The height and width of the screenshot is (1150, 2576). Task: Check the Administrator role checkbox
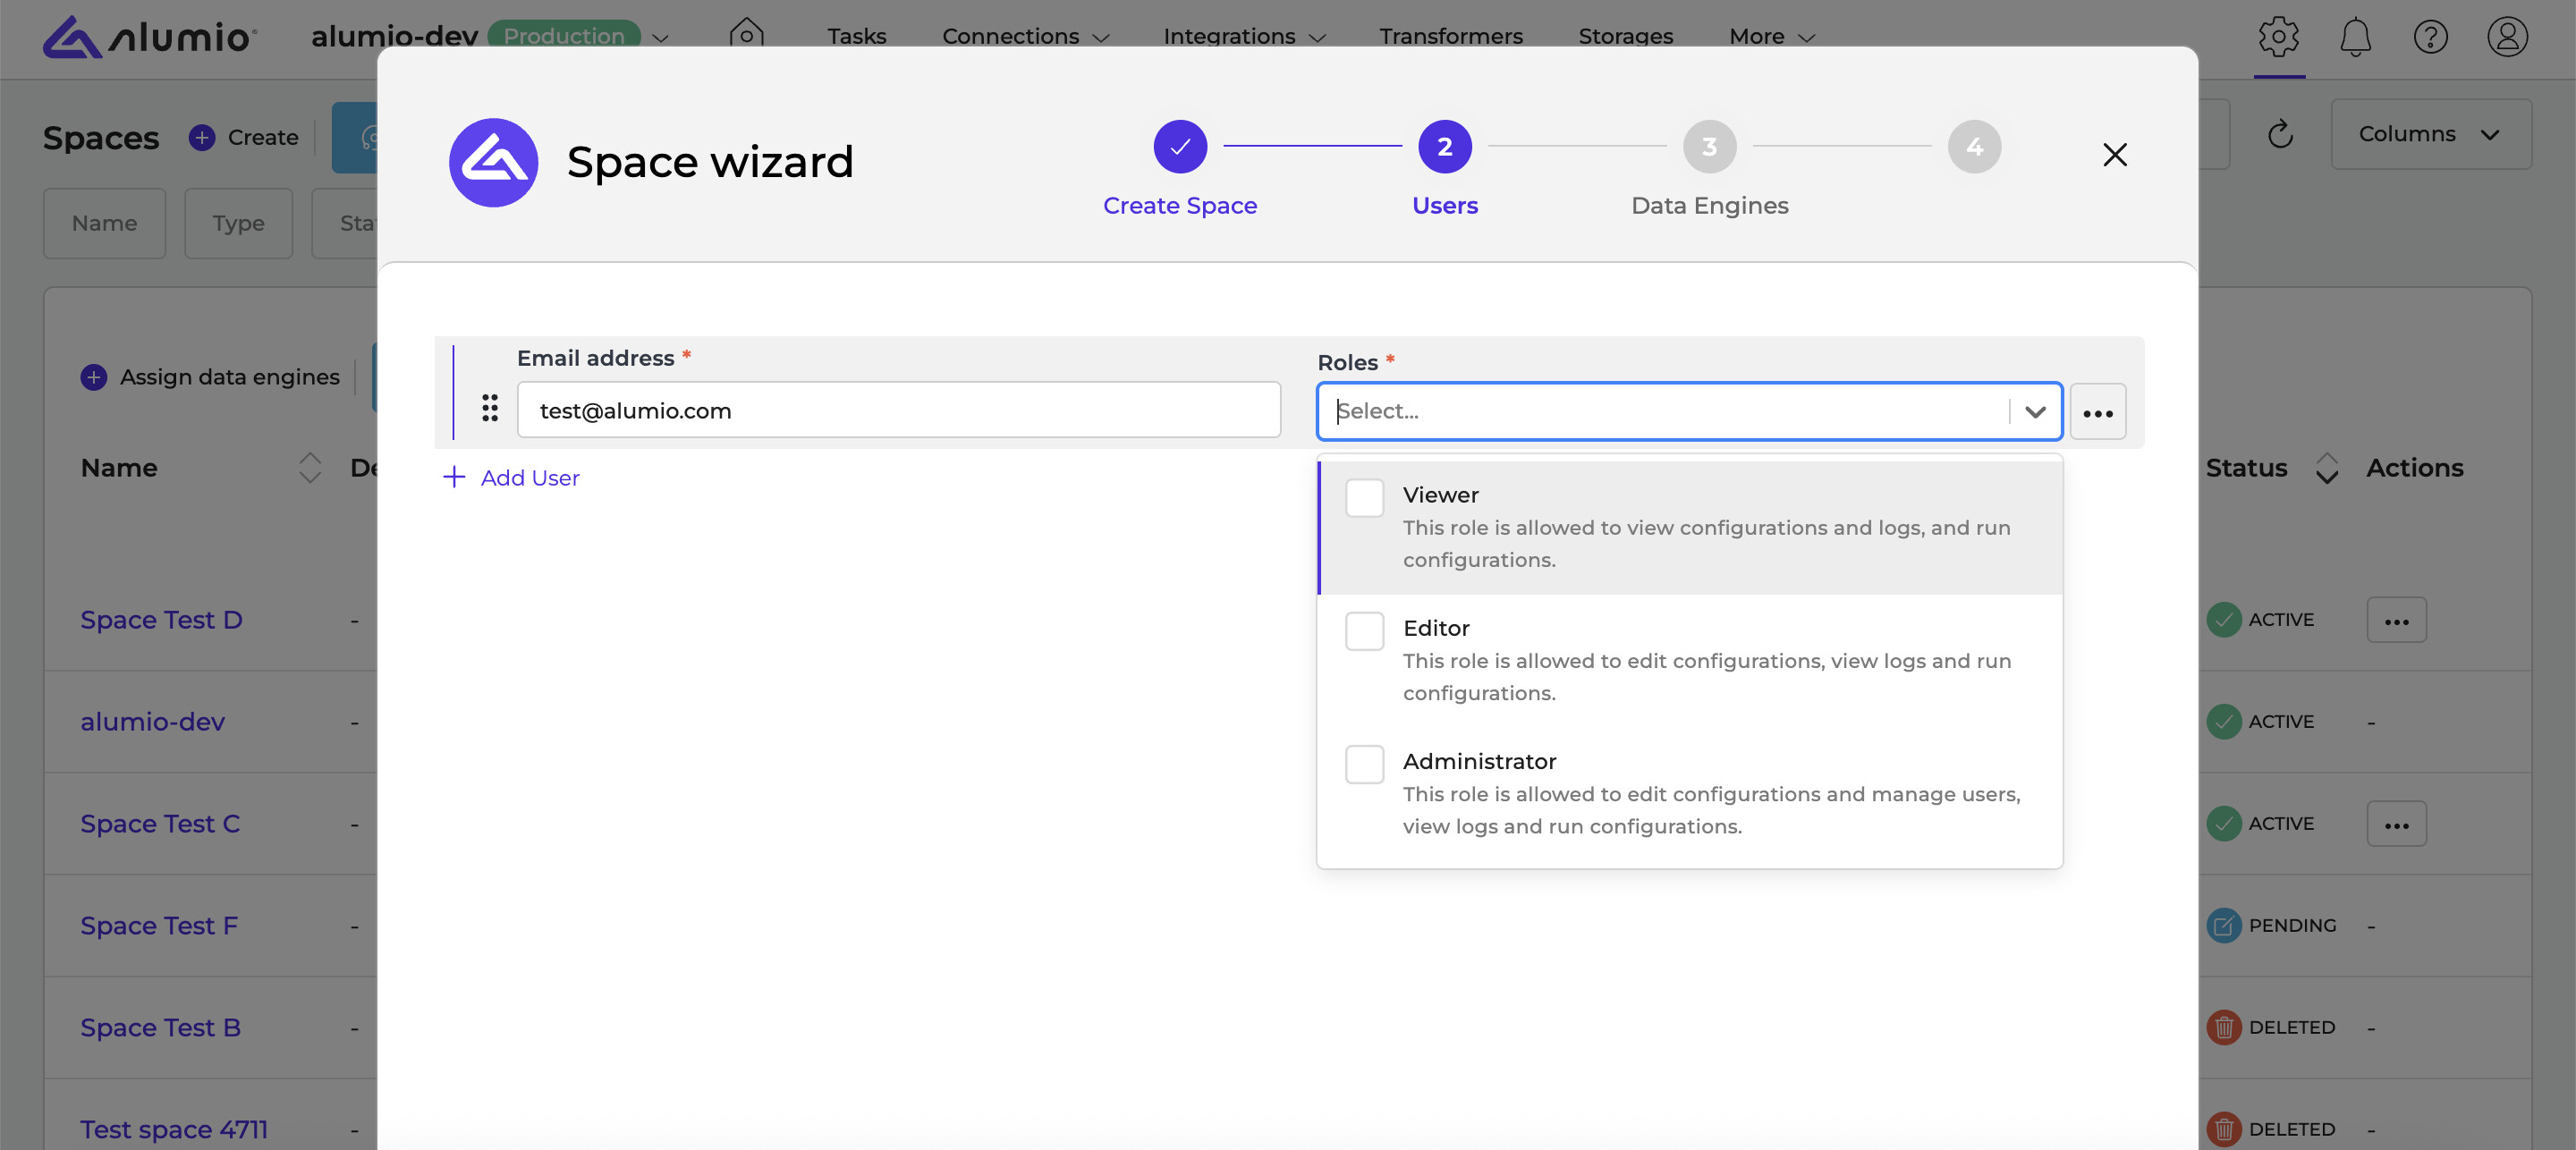coord(1364,764)
